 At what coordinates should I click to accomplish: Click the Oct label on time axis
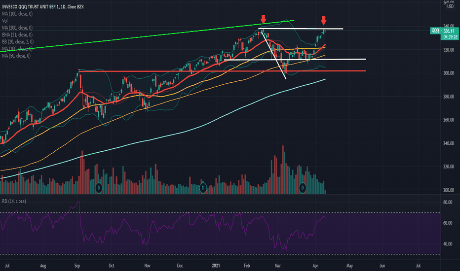pos(112,266)
